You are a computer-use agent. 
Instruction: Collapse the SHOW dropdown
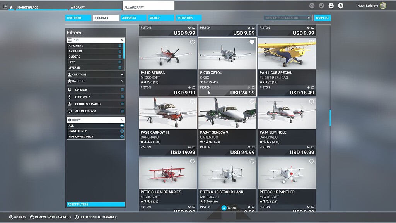pos(95,120)
